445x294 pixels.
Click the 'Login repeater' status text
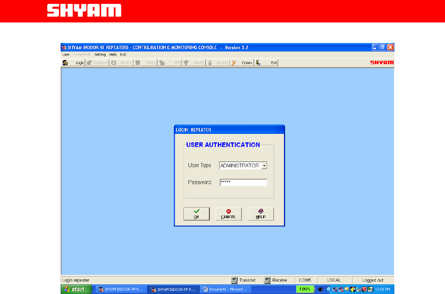76,280
